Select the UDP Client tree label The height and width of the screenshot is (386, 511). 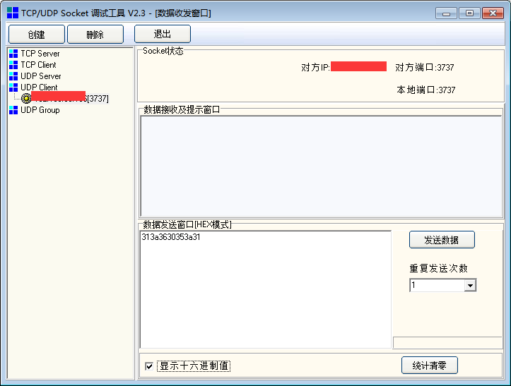39,88
